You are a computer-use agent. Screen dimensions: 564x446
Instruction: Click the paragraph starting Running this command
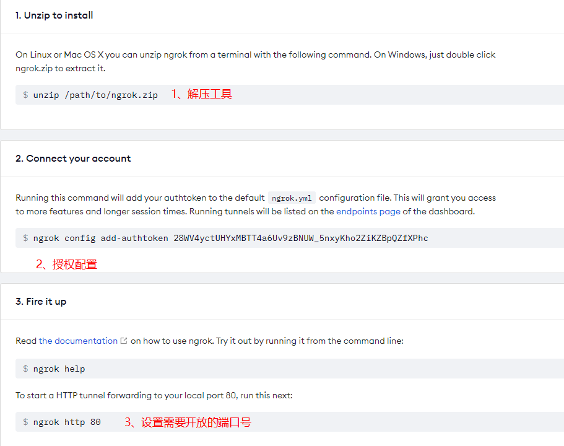pyautogui.click(x=256, y=204)
